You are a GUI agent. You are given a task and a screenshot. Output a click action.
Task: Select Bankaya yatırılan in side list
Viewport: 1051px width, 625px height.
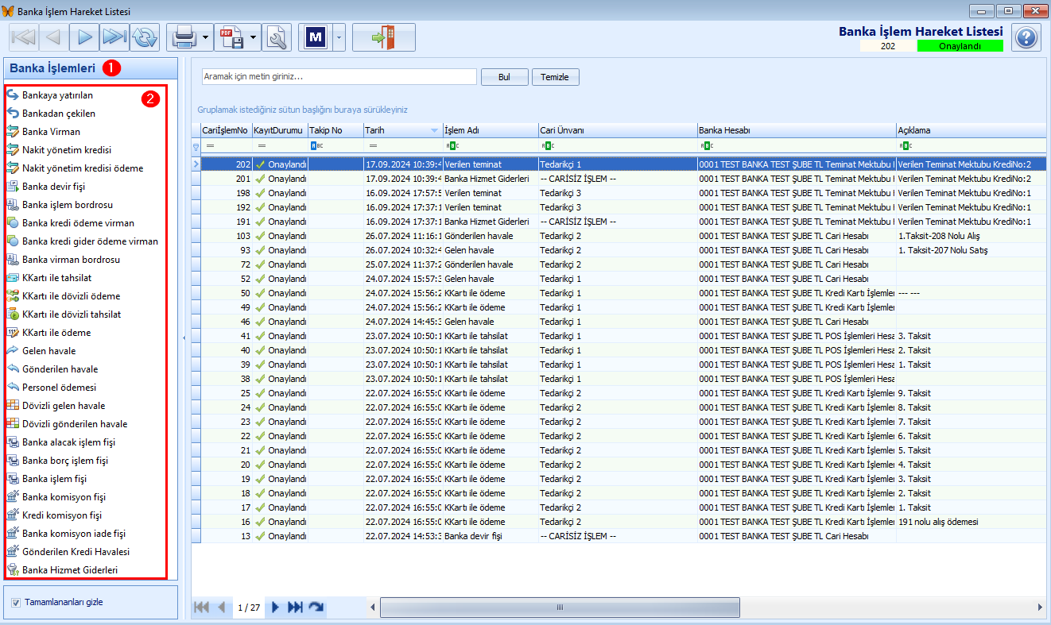pos(57,95)
